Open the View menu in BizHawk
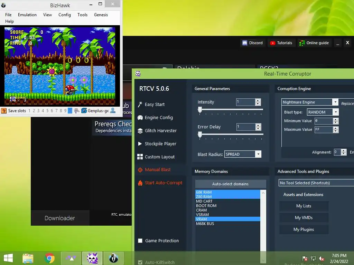This screenshot has height=265, width=354. coord(47,14)
